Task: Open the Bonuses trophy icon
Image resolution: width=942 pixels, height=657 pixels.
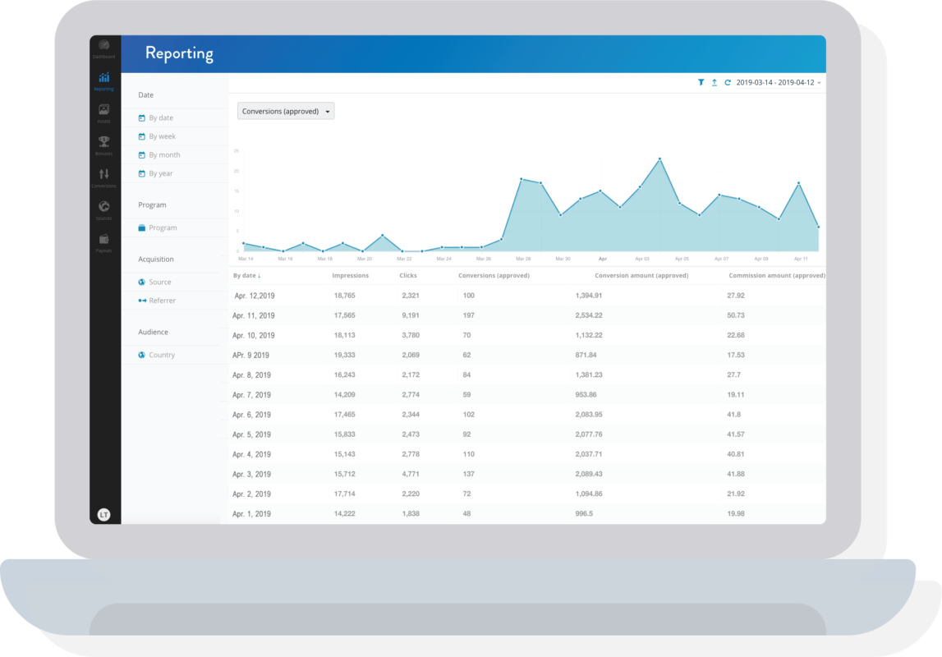Action: click(x=104, y=143)
